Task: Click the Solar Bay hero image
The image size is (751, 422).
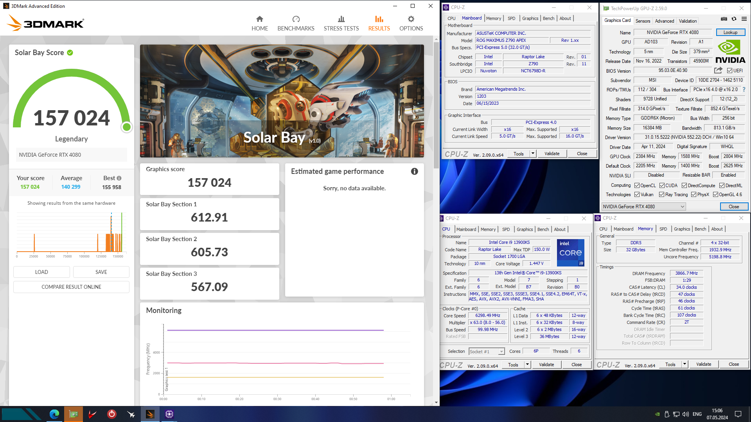Action: pos(282,101)
